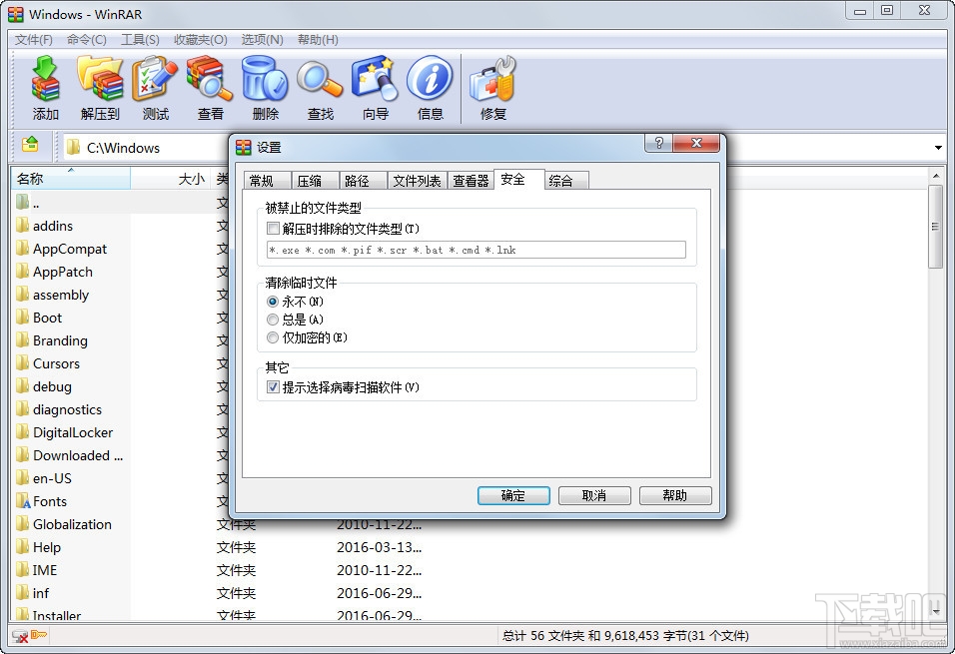Uncheck 提示选择病毒扫描软件 option

[x=273, y=386]
